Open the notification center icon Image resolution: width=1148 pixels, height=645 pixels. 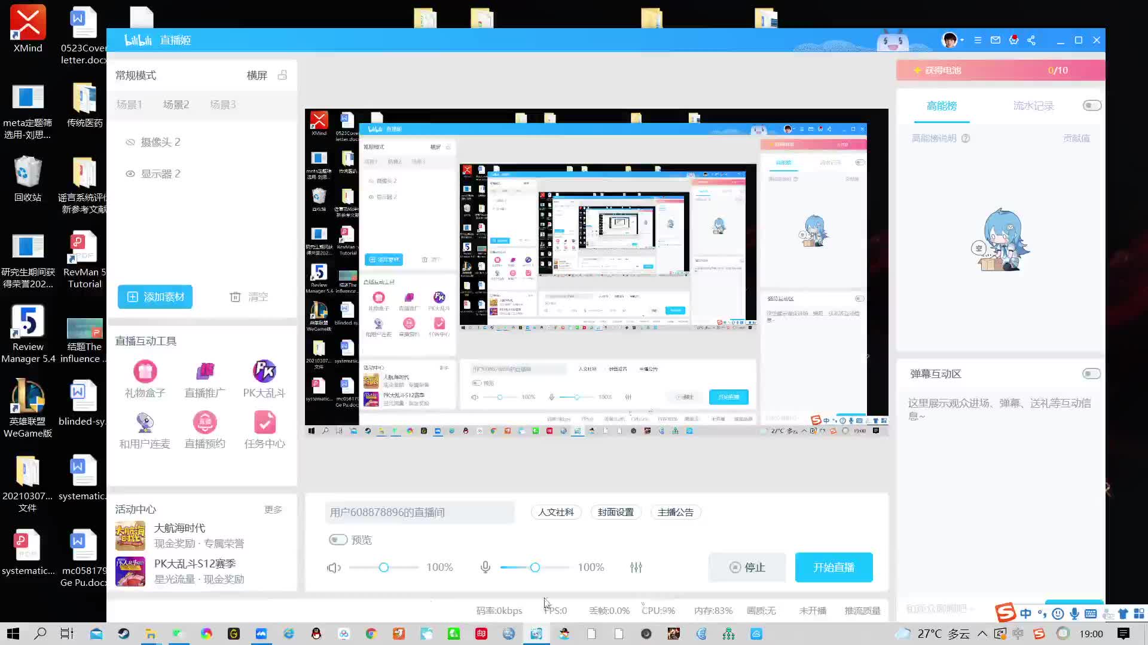point(1123,634)
